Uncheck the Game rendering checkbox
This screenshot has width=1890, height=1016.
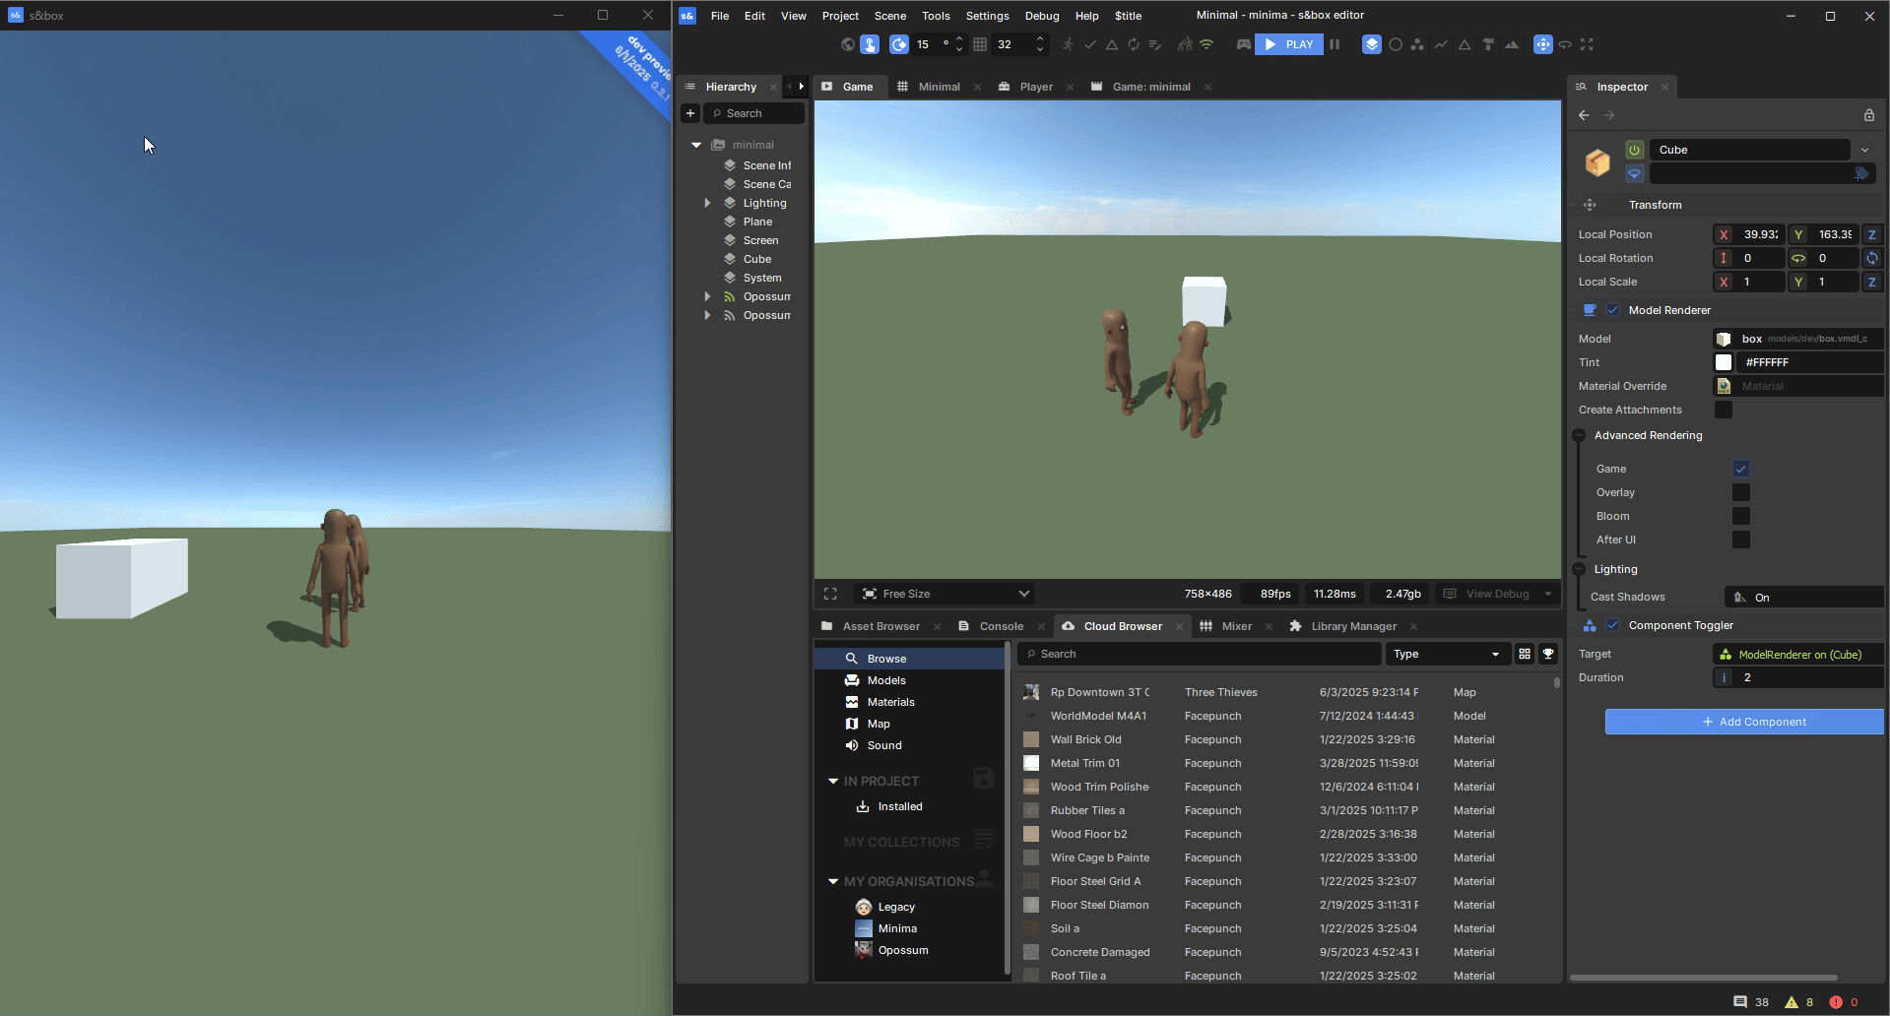click(1741, 469)
